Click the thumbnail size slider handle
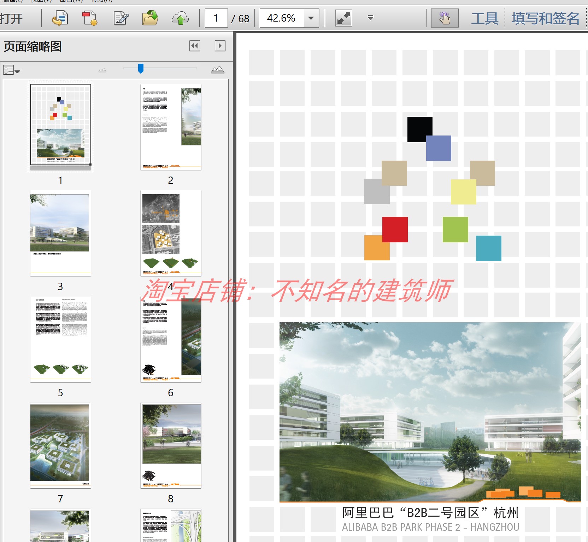588x542 pixels. click(x=141, y=69)
